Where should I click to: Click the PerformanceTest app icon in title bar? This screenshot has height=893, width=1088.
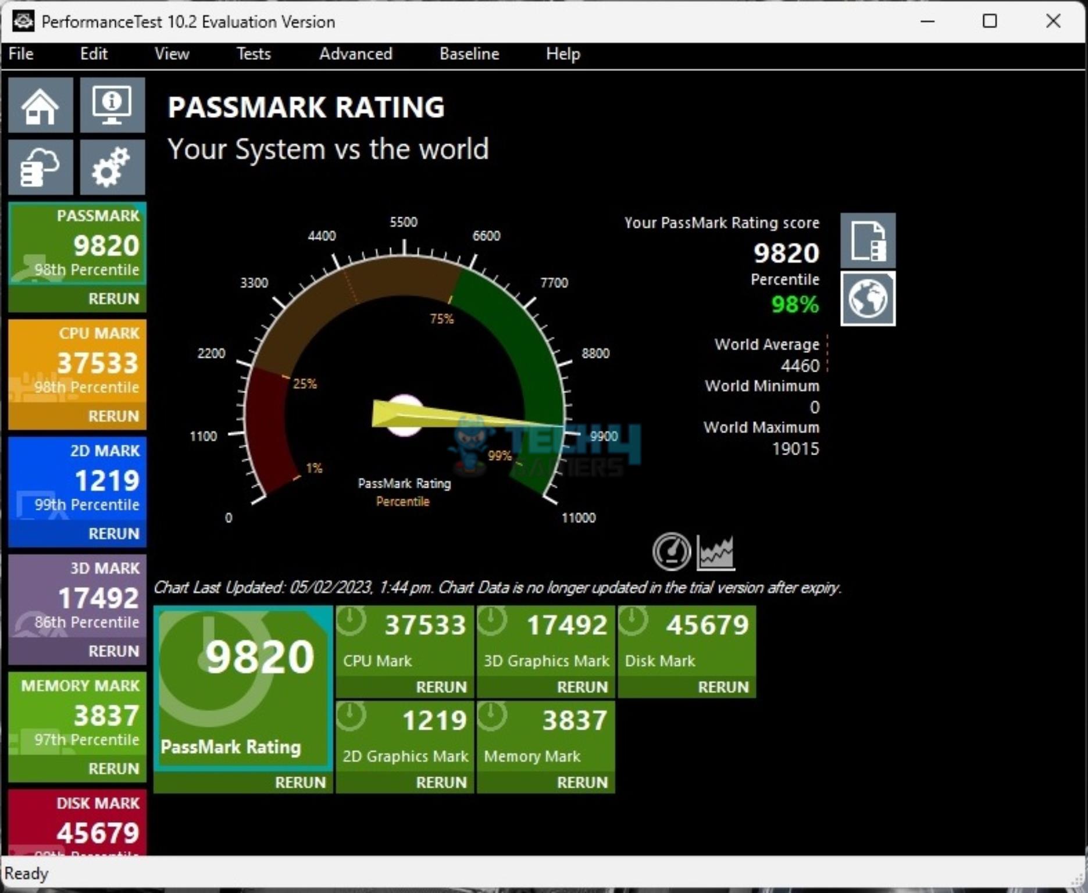(23, 21)
